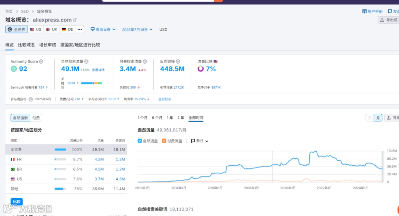The width and height of the screenshot is (399, 216).
Task: Select 月 granularity toggle
Action: [378, 118]
